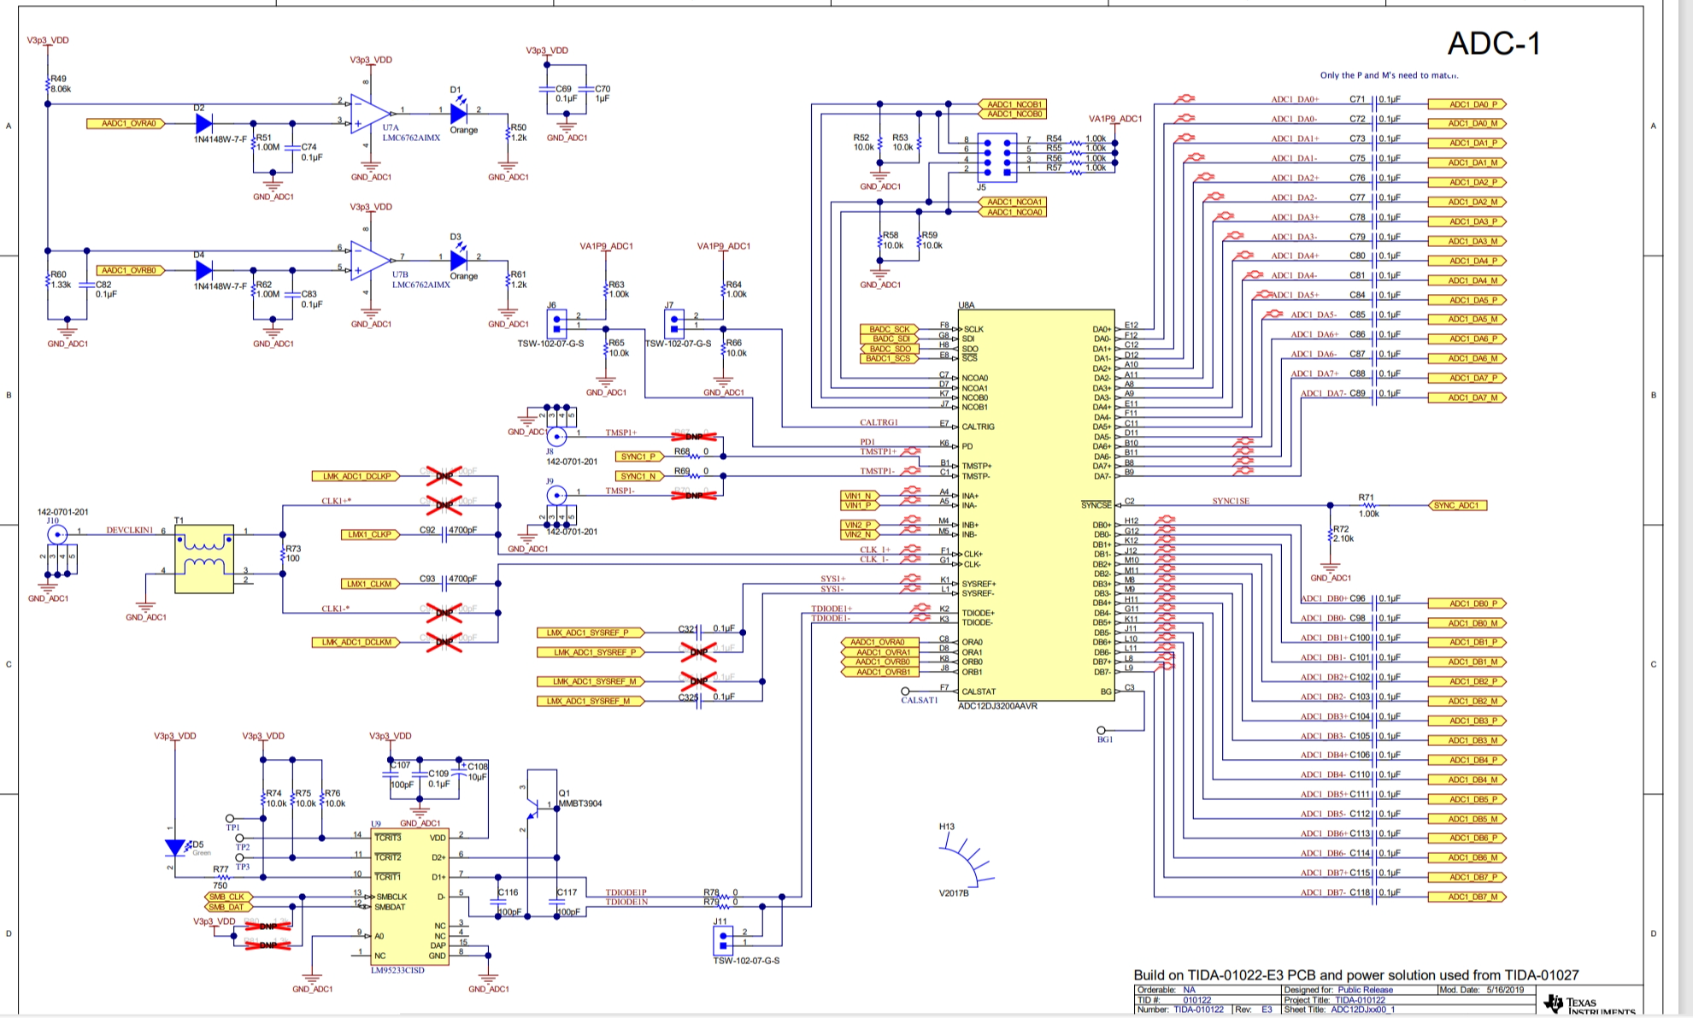Click the D4 1N4148W diode symbol
1693x1018 pixels.
pyautogui.click(x=203, y=270)
